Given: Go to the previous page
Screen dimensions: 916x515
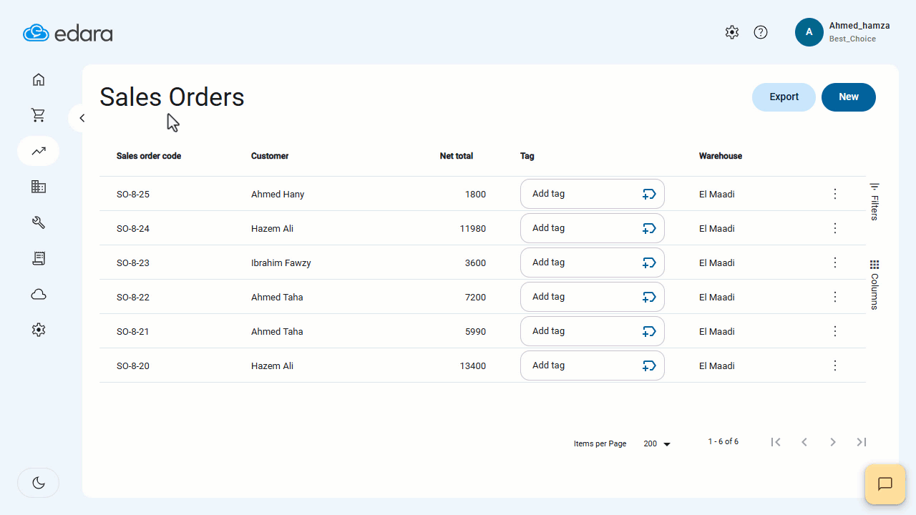Looking at the screenshot, I should [804, 442].
